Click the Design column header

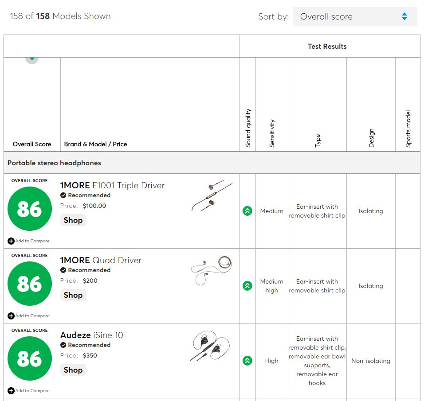(371, 138)
